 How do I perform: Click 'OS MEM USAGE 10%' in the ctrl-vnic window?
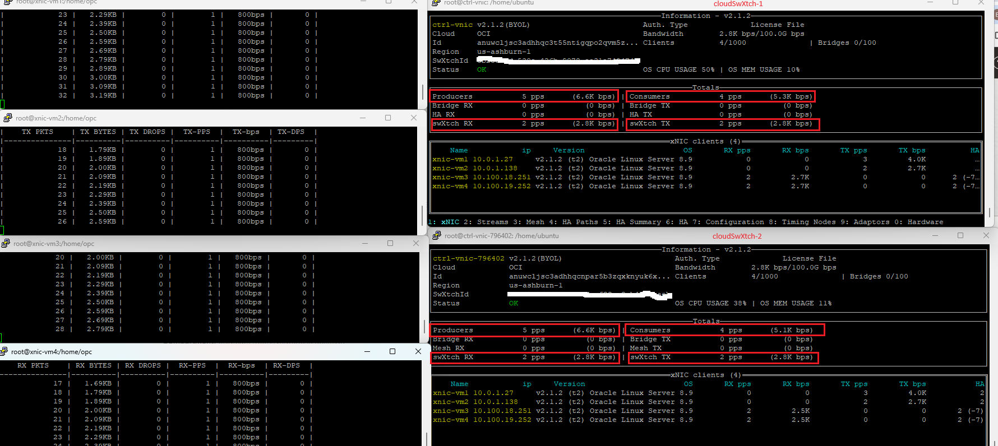pyautogui.click(x=764, y=70)
